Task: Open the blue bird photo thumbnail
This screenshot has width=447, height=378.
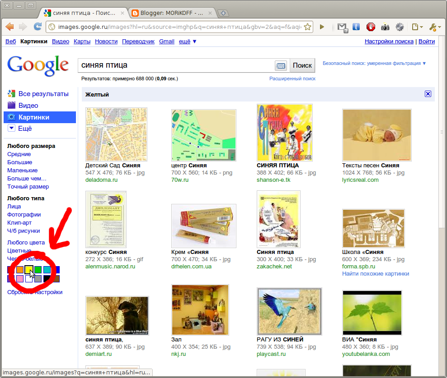Action: 289,311
